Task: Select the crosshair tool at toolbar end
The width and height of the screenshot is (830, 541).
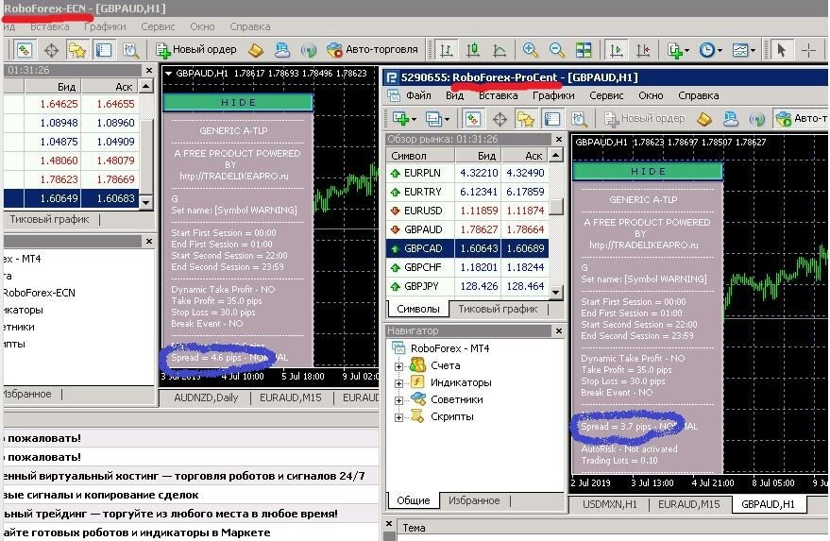Action: 809,50
